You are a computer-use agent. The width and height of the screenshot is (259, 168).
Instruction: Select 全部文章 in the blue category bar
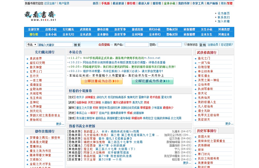tap(33, 29)
